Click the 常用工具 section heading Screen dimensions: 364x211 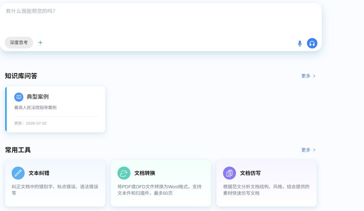(x=18, y=150)
